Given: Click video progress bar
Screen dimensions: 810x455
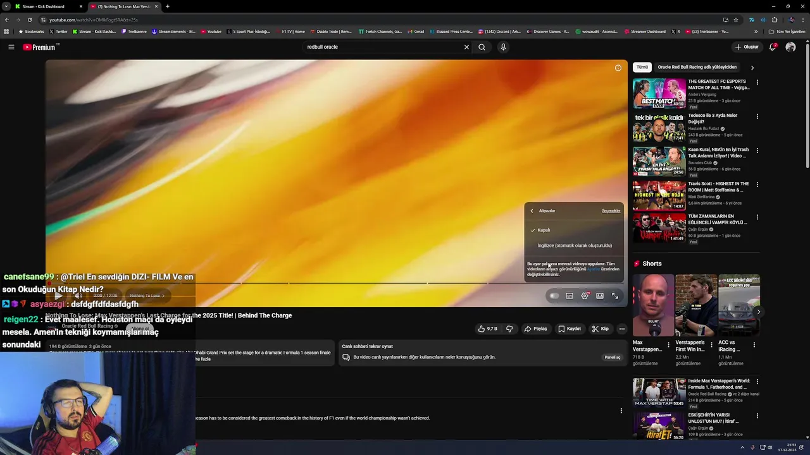Looking at the screenshot, I should coord(336,284).
